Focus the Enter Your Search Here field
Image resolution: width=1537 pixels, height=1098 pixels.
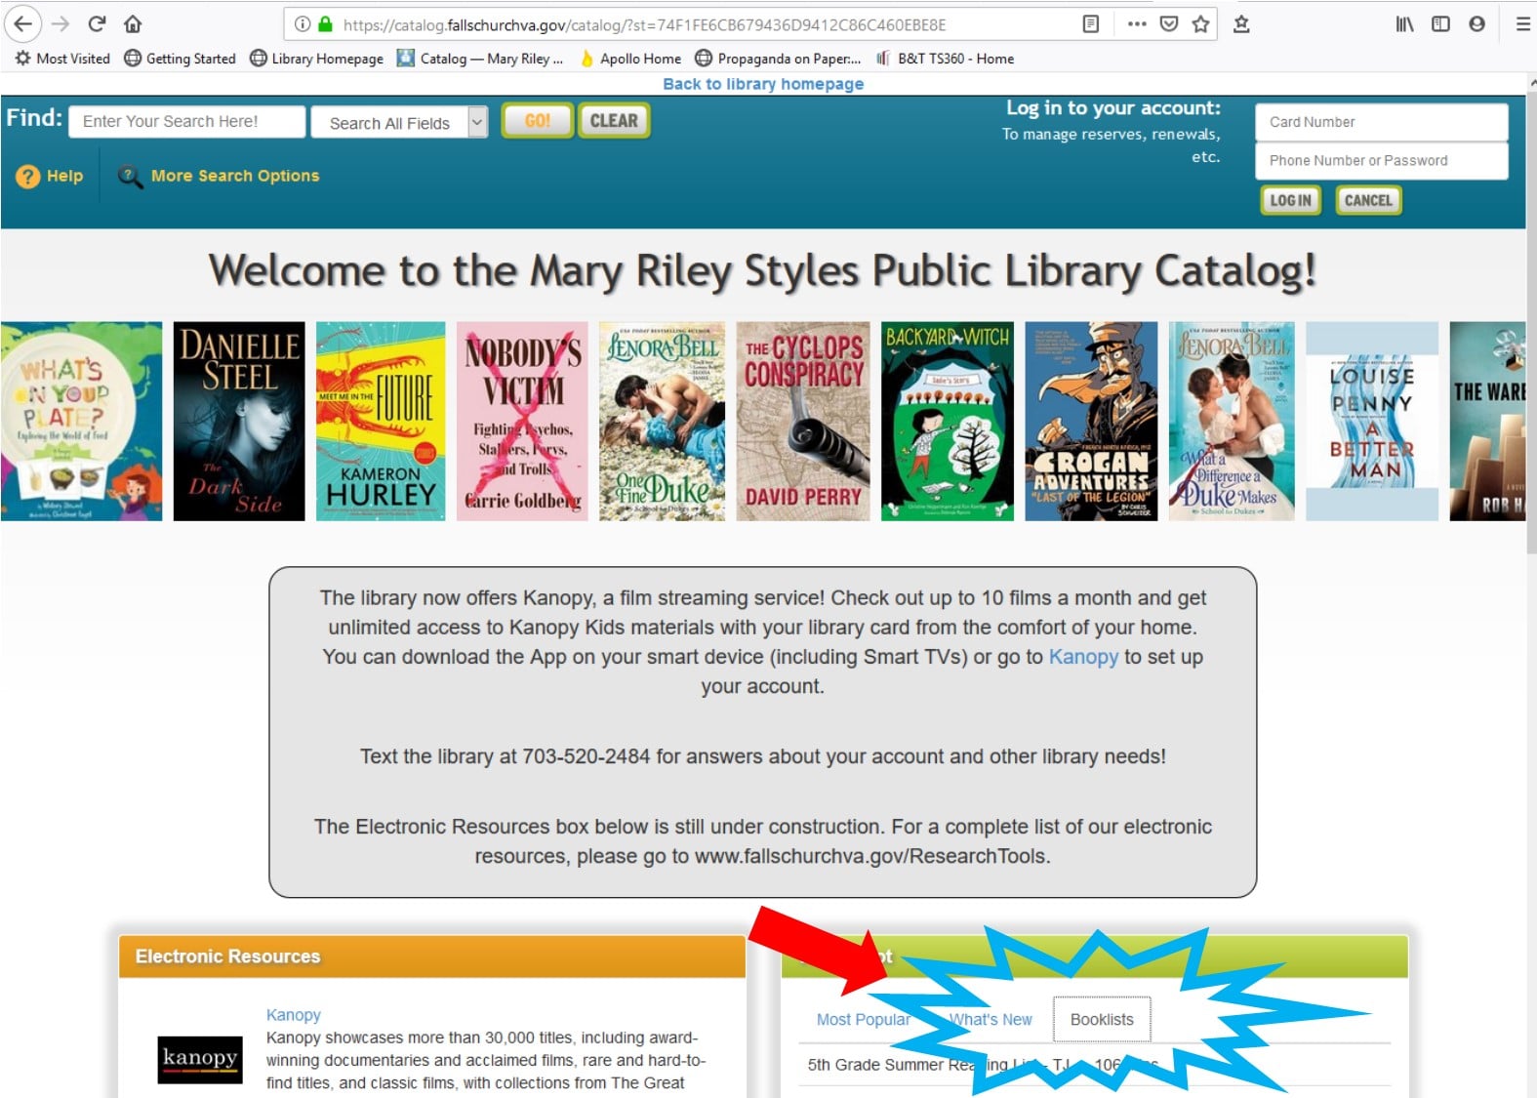click(187, 122)
